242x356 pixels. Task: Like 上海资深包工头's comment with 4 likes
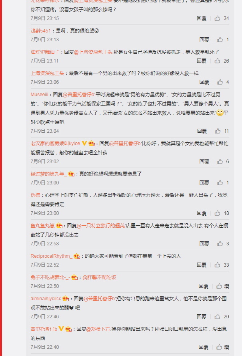coord(220,82)
